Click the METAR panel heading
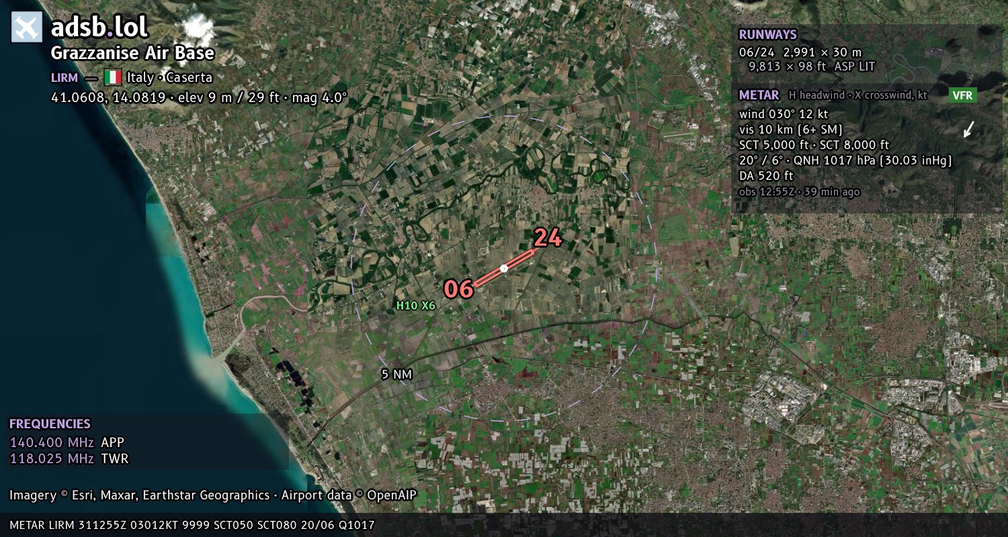Screen dimensions: 1008x537 759,95
